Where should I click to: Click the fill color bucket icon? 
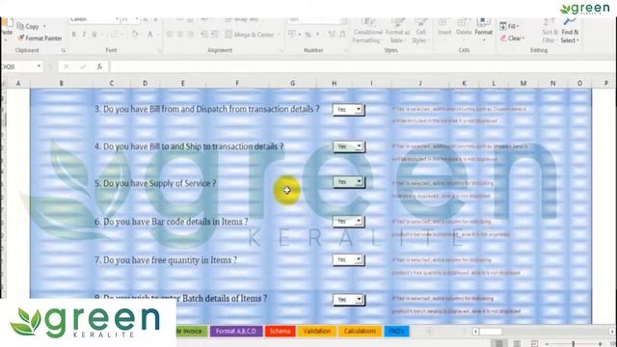click(135, 35)
